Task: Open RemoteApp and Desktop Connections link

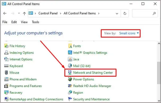Action: click(36, 99)
